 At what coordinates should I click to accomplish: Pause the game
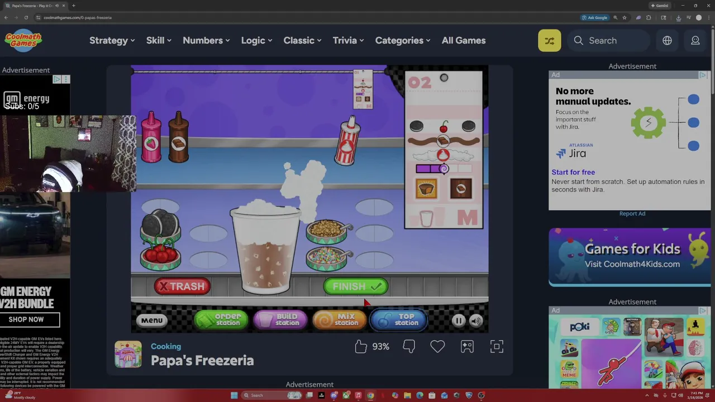[458, 320]
